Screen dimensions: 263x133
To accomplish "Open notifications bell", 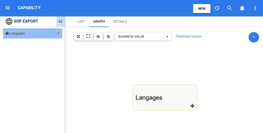I will (x=242, y=8).
